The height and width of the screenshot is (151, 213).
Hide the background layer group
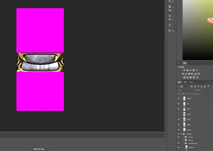point(179,143)
